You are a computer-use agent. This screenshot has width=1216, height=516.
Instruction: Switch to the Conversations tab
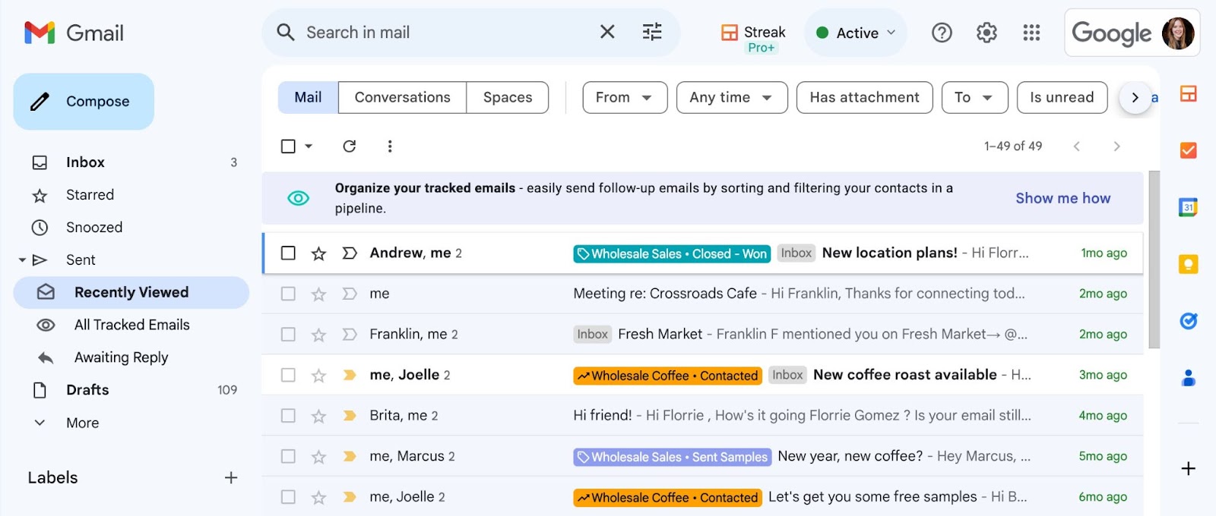[402, 97]
